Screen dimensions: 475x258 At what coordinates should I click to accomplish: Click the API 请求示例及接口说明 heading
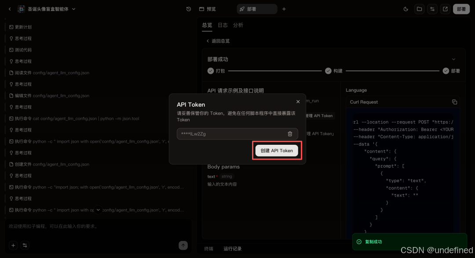coord(235,91)
